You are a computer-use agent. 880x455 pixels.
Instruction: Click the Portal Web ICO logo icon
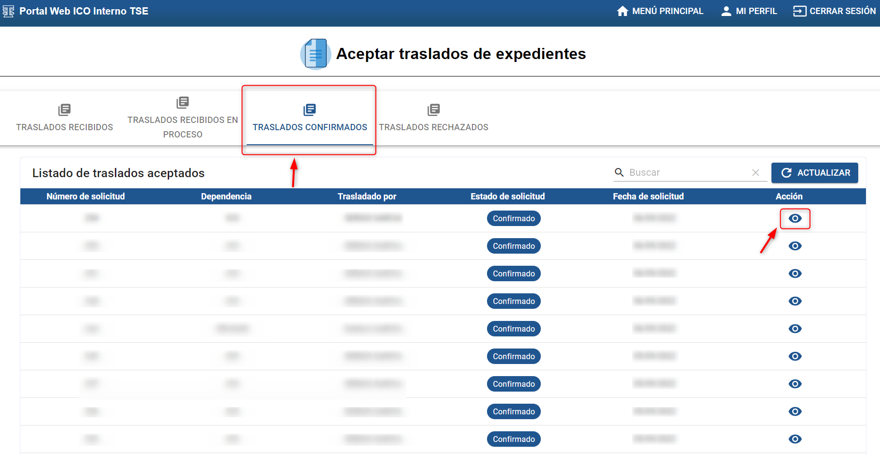9,11
